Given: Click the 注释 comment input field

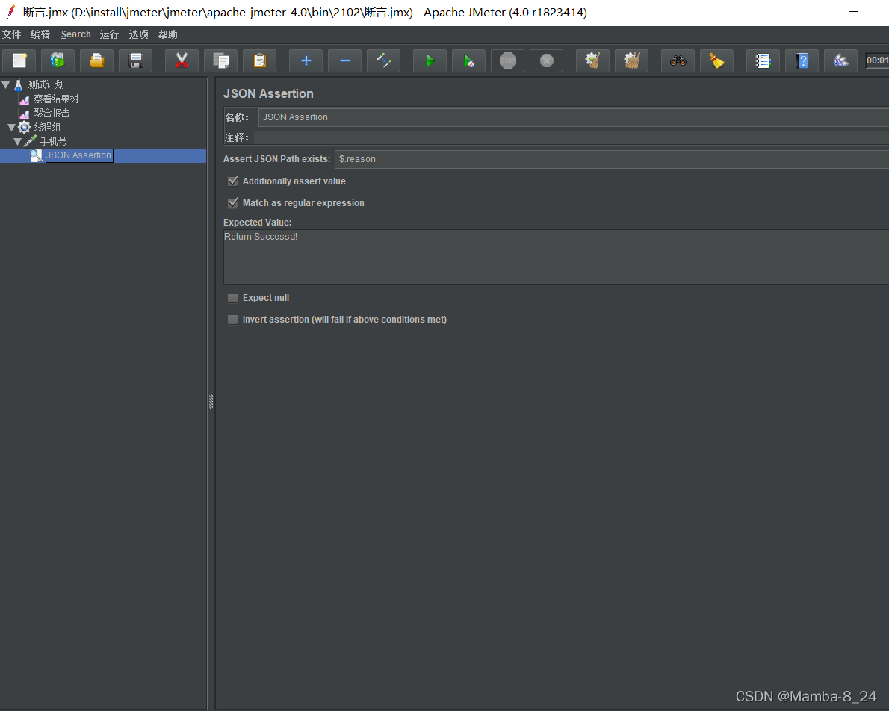Looking at the screenshot, I should click(x=571, y=137).
